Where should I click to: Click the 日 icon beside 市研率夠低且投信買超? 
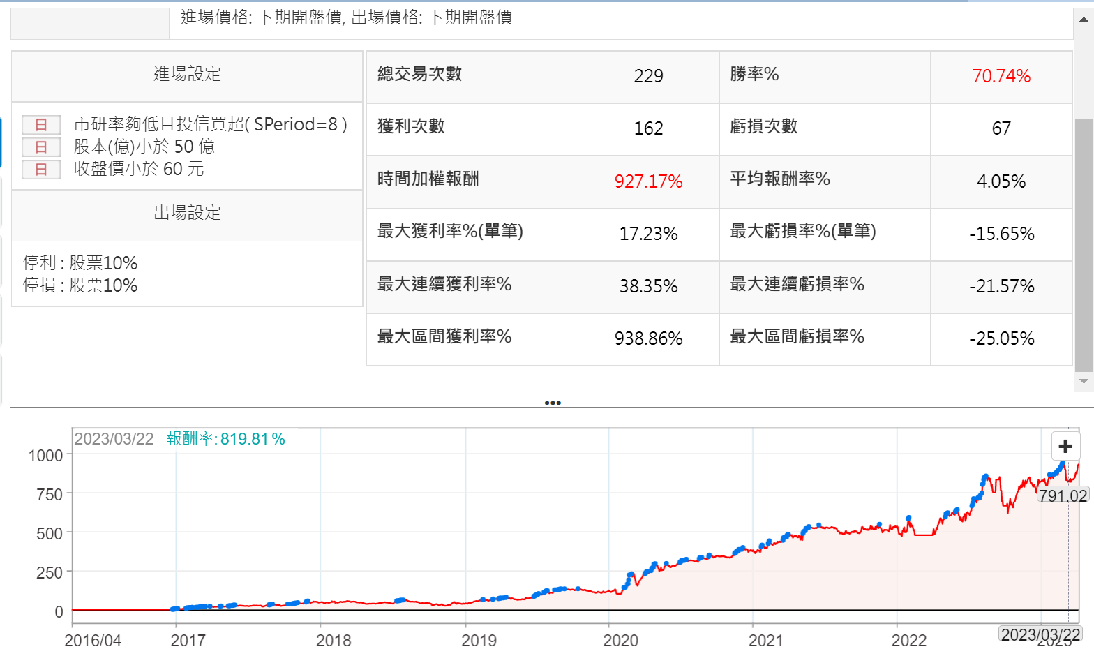coord(41,125)
